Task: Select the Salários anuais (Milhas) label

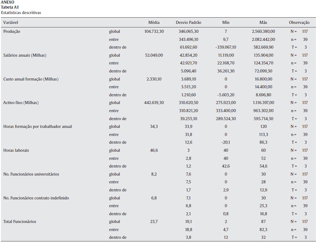Action: point(25,55)
